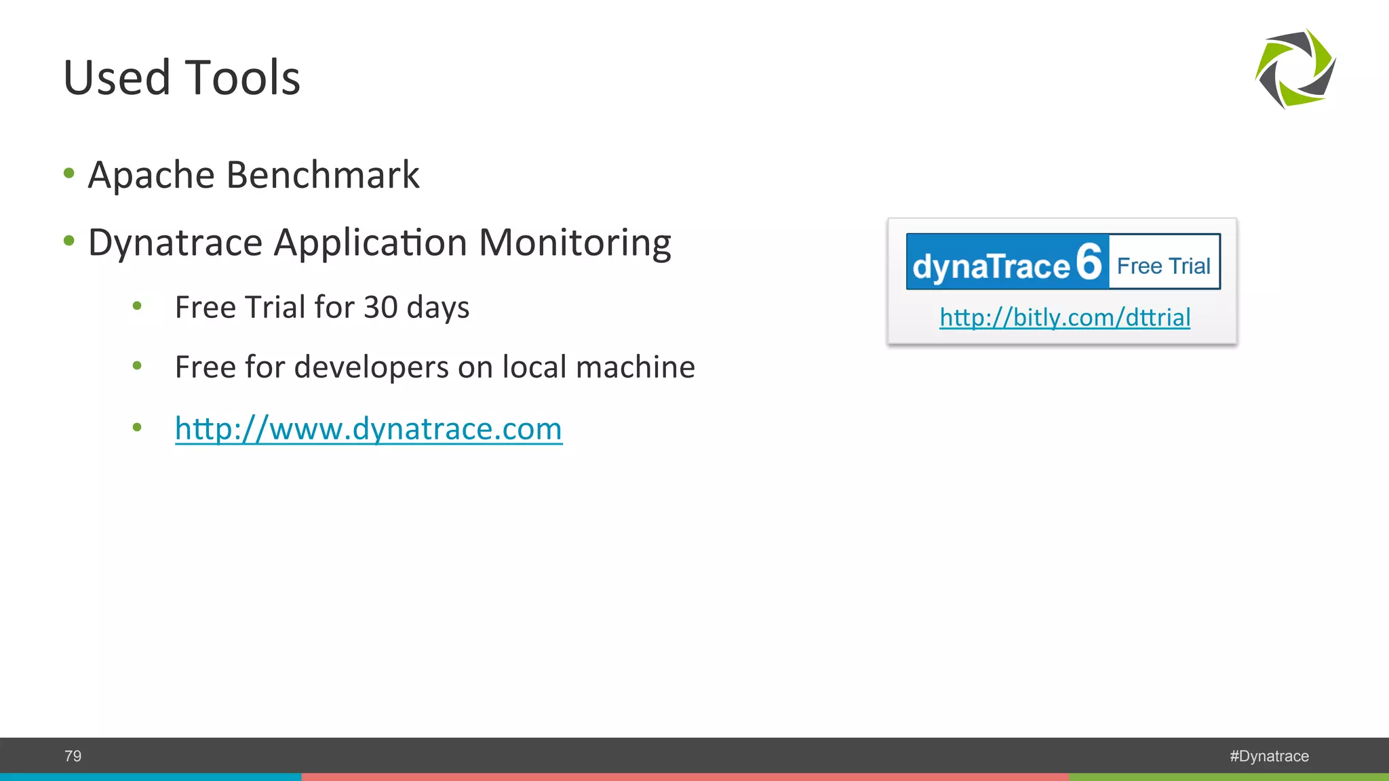
Task: Select the 'Apache Benchmark' bullet text
Action: point(254,175)
